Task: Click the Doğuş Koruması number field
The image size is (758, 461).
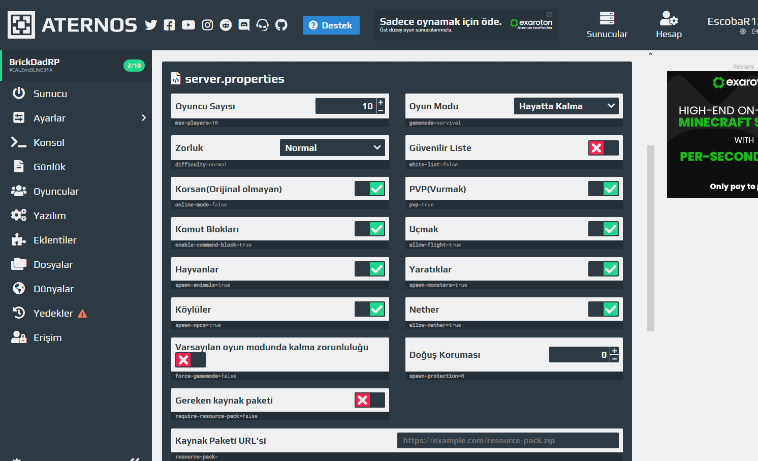Action: (579, 355)
